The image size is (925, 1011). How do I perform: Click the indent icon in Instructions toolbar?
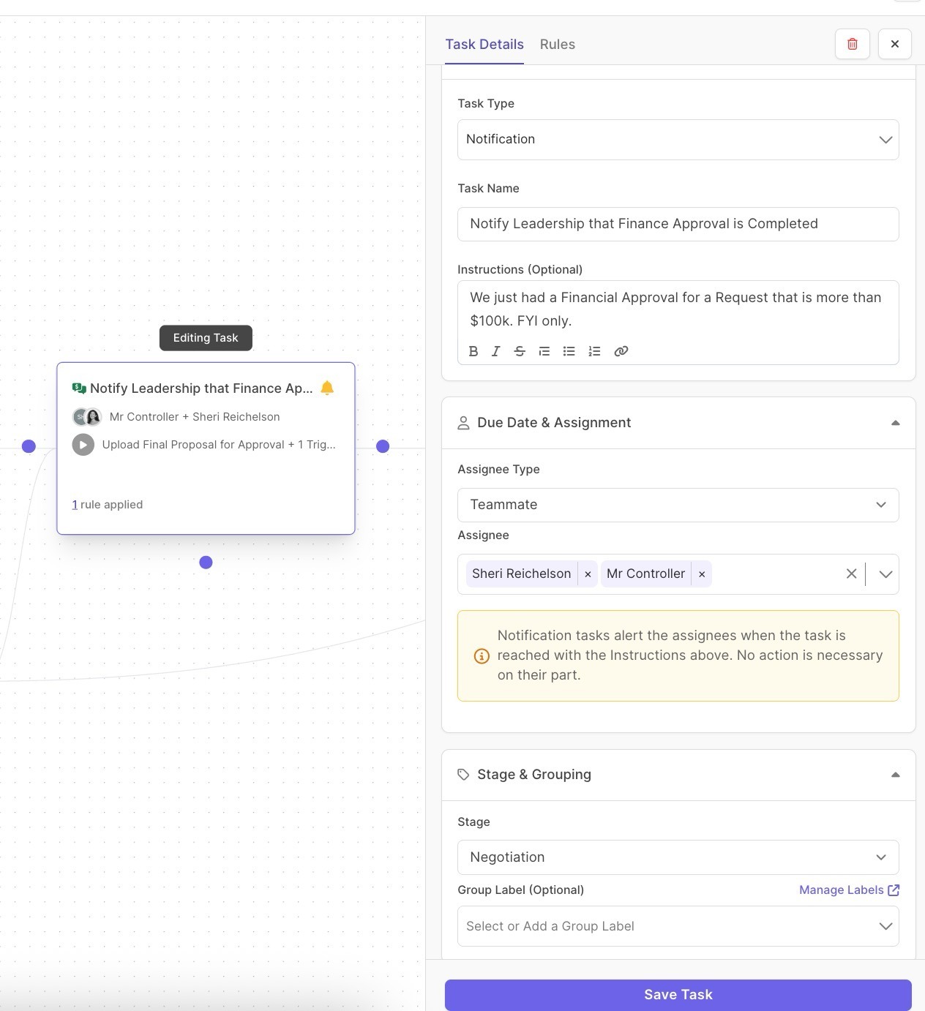point(544,351)
